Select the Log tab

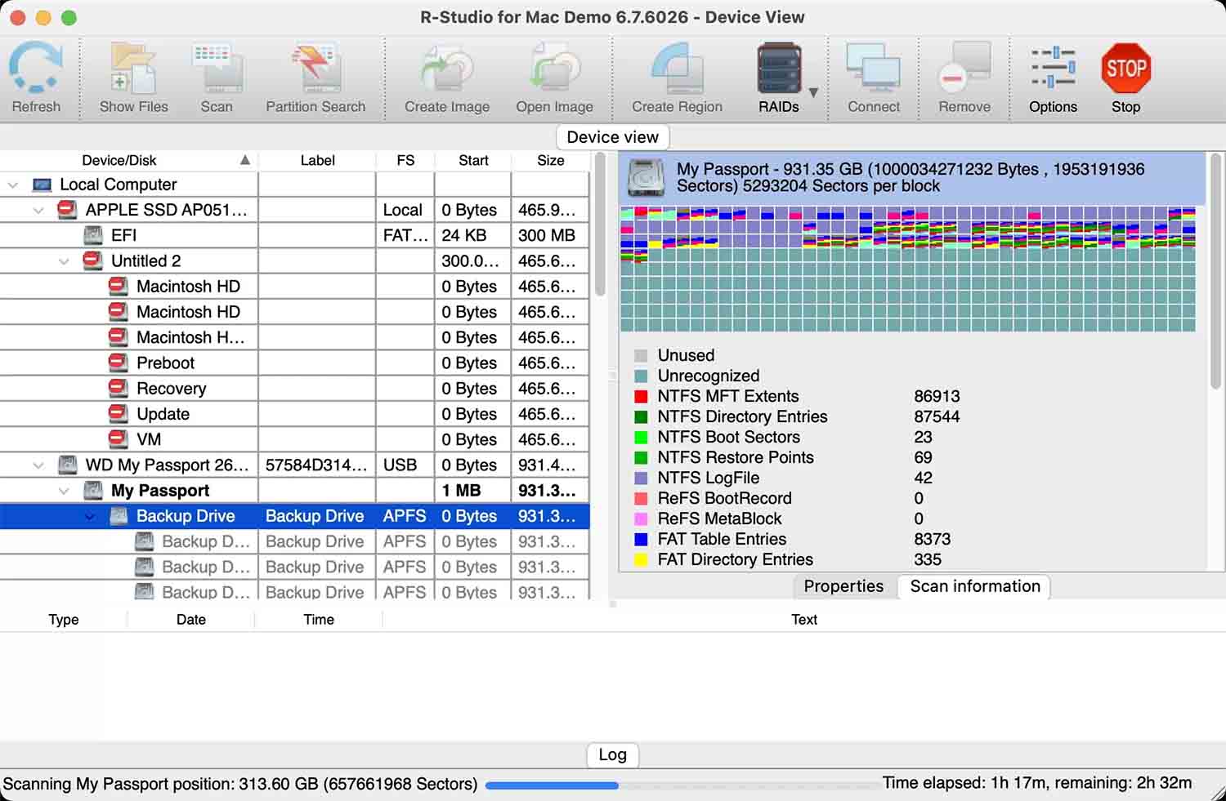coord(612,754)
